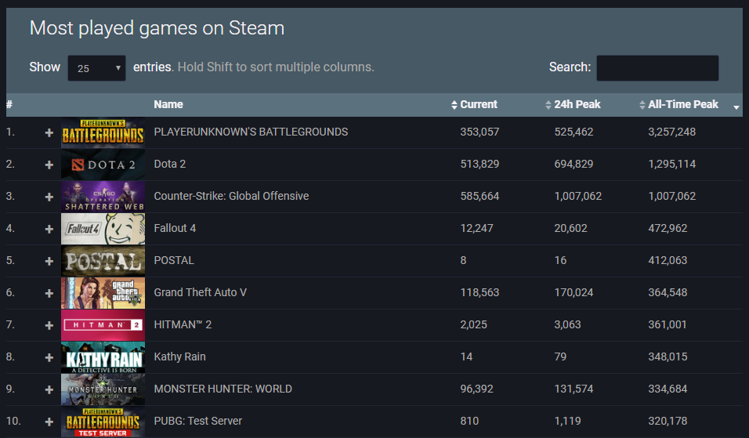The height and width of the screenshot is (438, 749).
Task: Expand the plus icon for PLAYERUNKNOWN'S BATTLEGROUNDS row
Action: [x=49, y=132]
